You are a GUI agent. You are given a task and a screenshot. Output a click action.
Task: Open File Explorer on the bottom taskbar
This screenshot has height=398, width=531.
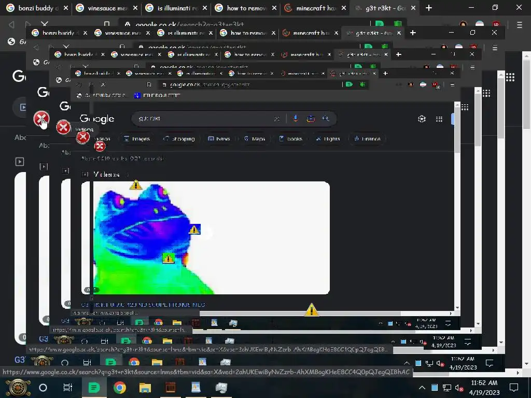145,388
